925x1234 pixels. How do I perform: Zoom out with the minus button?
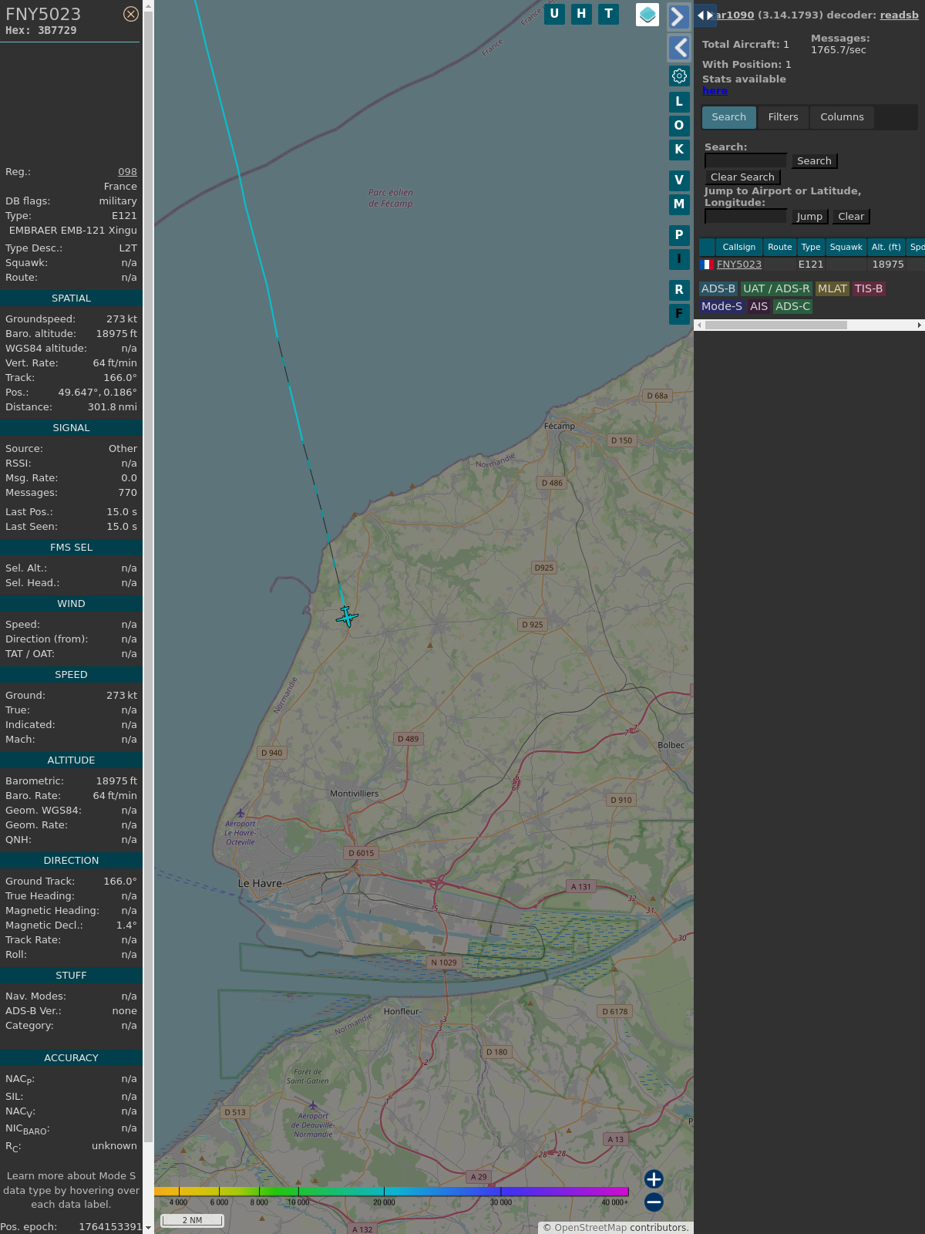click(654, 1202)
